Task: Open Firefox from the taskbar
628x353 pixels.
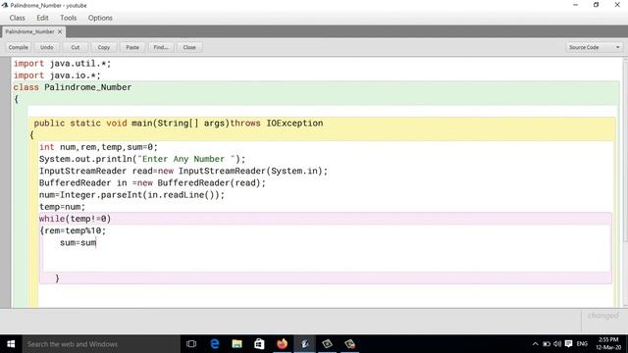Action: point(282,344)
